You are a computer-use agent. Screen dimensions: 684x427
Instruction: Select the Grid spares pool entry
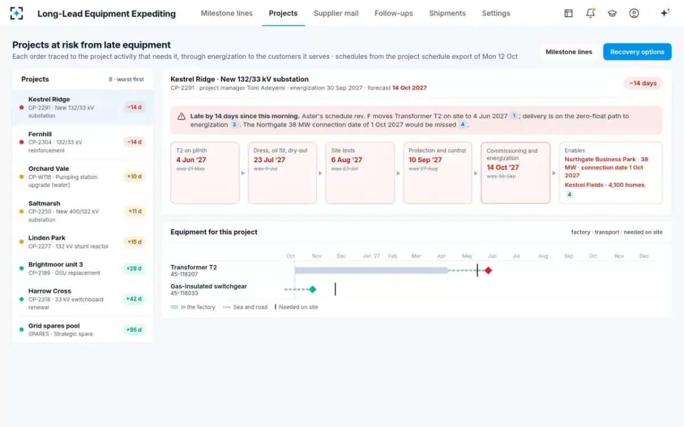click(83, 330)
